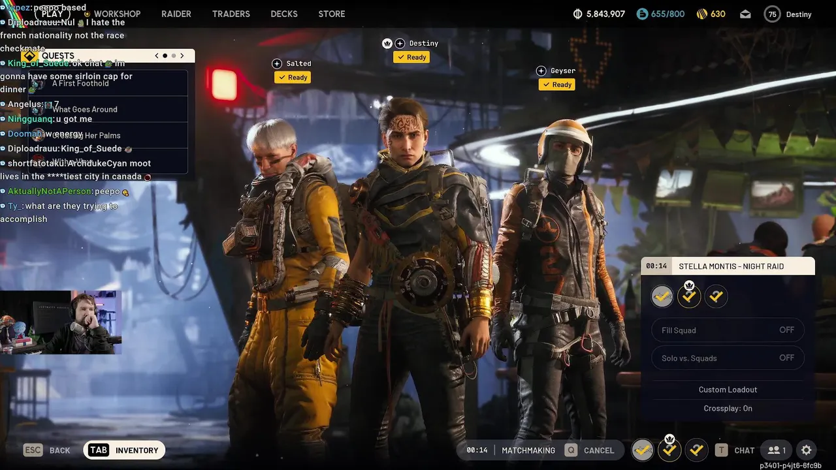Image resolution: width=836 pixels, height=470 pixels.
Task: Click the T key icon
Action: 721,450
